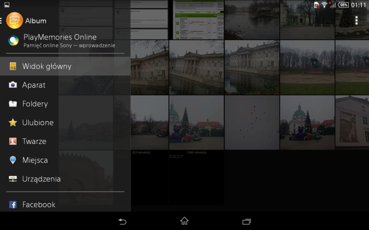This screenshot has width=369, height=230.
Task: Tap the recent apps navigation button
Action: click(246, 221)
